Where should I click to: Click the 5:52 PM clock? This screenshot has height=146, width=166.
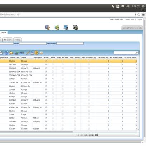(136, 6)
